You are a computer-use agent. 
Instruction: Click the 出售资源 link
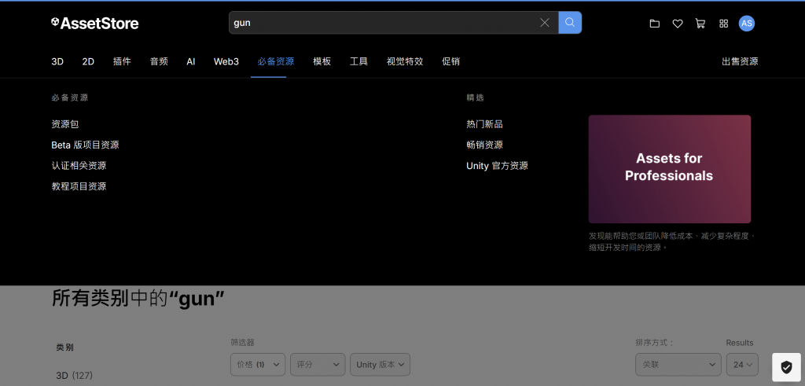(740, 61)
